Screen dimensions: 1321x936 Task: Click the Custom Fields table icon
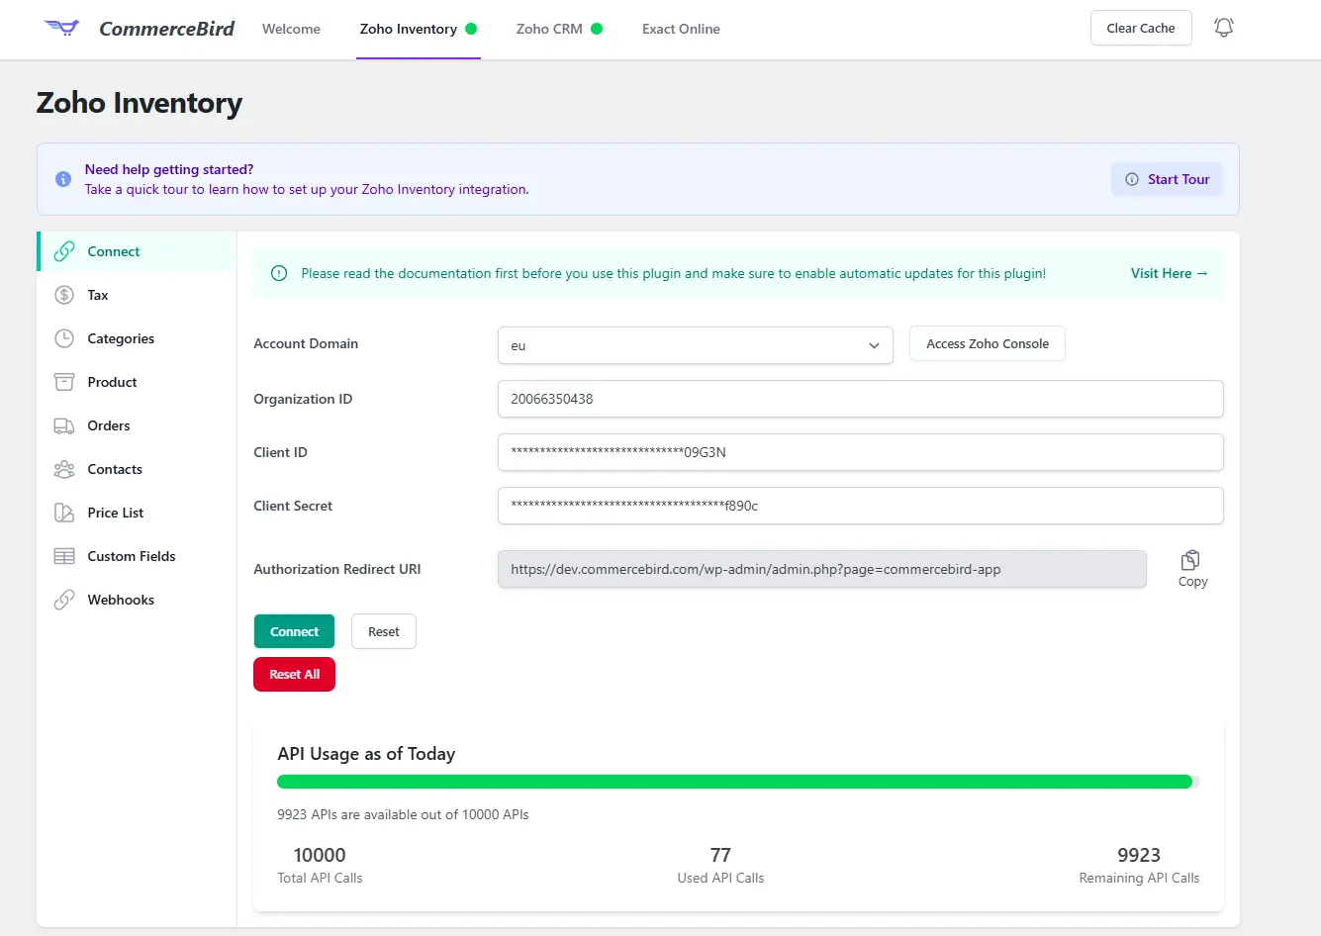pyautogui.click(x=61, y=556)
